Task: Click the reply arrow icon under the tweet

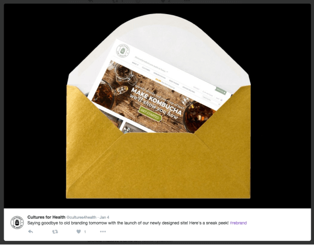Action: click(30, 231)
